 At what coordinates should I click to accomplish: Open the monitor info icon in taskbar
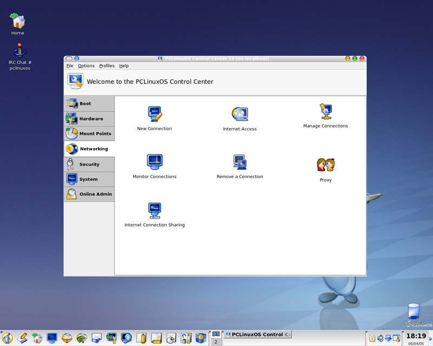pyautogui.click(x=127, y=338)
